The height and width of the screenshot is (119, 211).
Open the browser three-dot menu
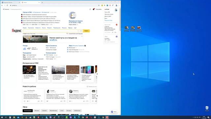click(x=119, y=5)
